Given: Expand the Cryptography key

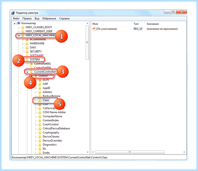Looking at the screenshot, I should (36, 133).
